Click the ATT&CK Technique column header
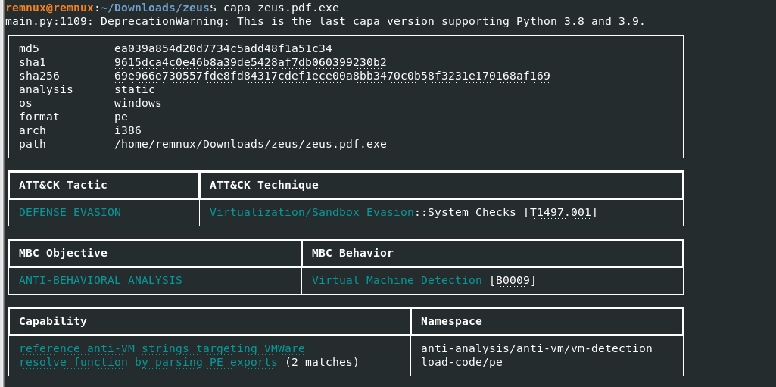 click(x=263, y=185)
